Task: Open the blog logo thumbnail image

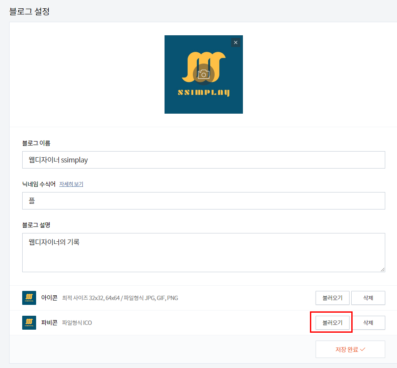Action: pos(204,74)
